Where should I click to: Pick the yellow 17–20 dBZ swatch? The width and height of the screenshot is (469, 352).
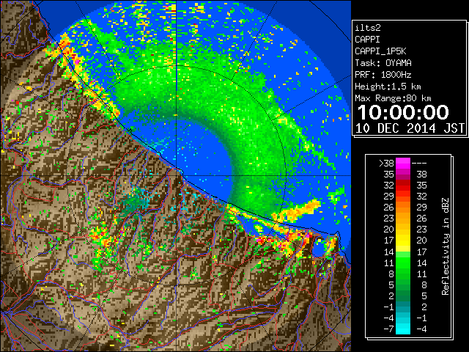coord(403,241)
